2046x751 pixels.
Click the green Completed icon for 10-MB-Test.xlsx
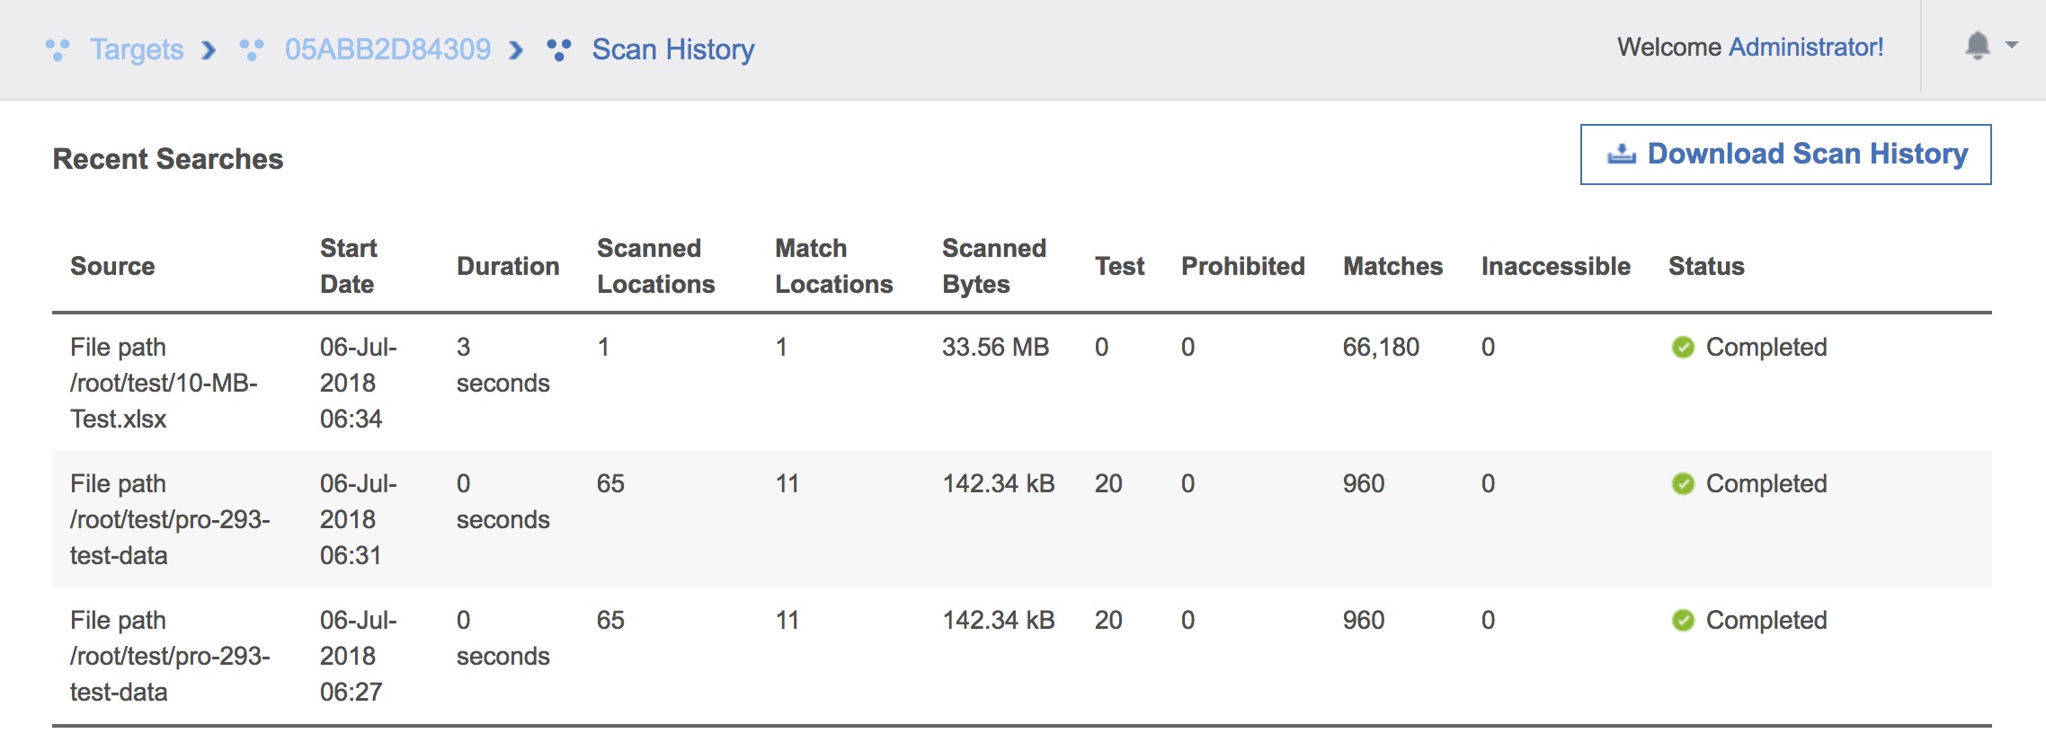(1683, 348)
